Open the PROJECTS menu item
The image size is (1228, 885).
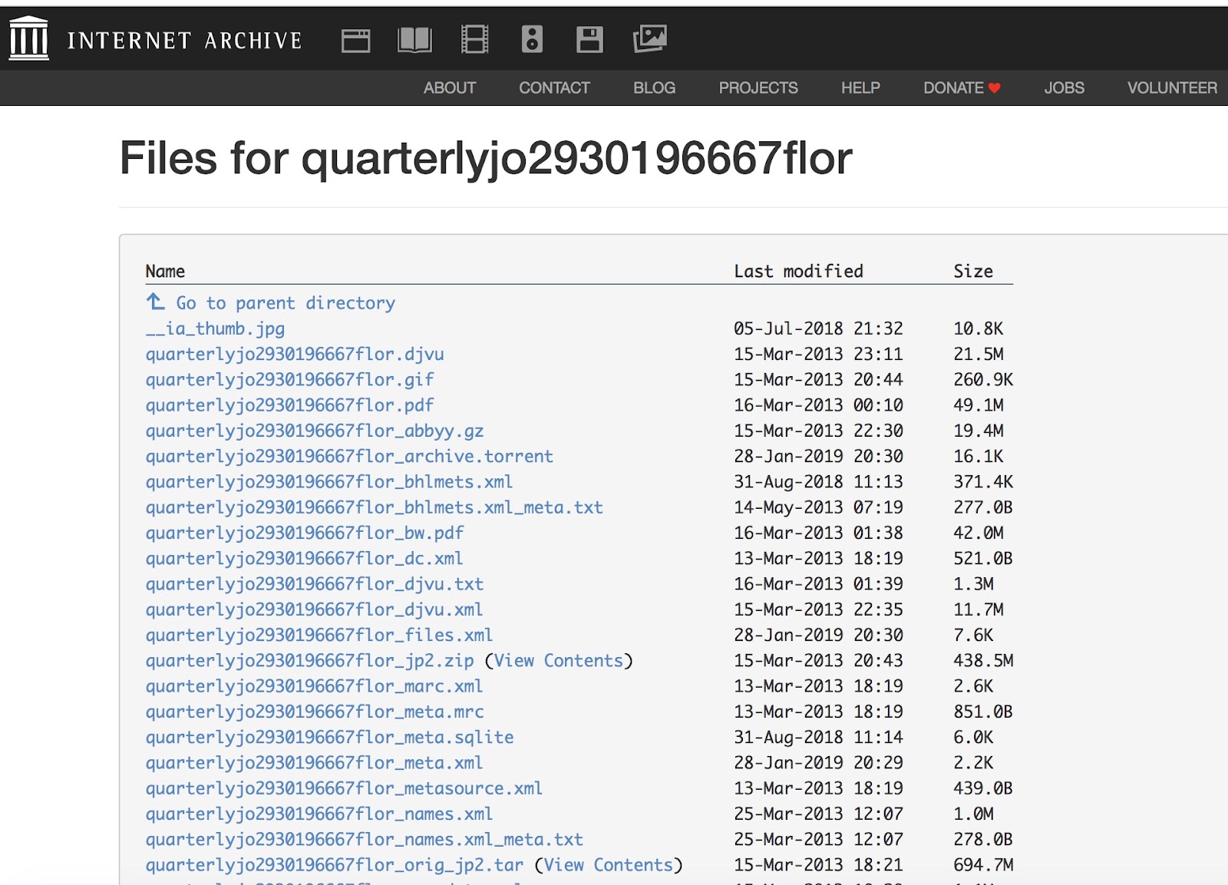coord(758,88)
